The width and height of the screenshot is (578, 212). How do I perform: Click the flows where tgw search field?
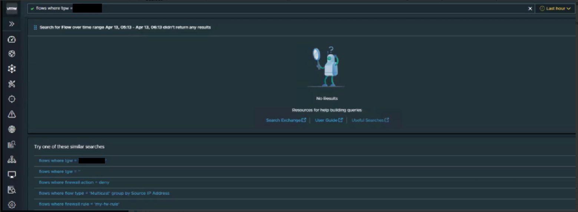click(x=278, y=9)
